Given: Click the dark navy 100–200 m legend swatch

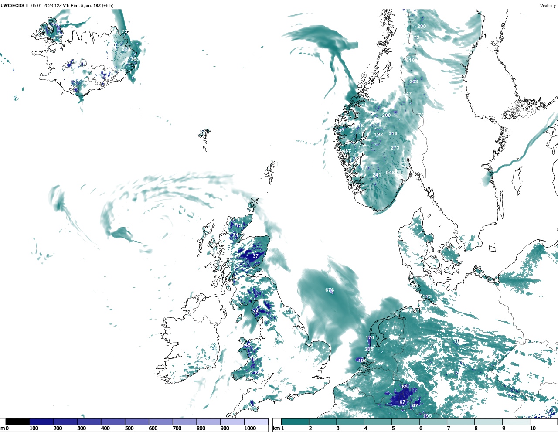Looking at the screenshot, I should pyautogui.click(x=41, y=422).
